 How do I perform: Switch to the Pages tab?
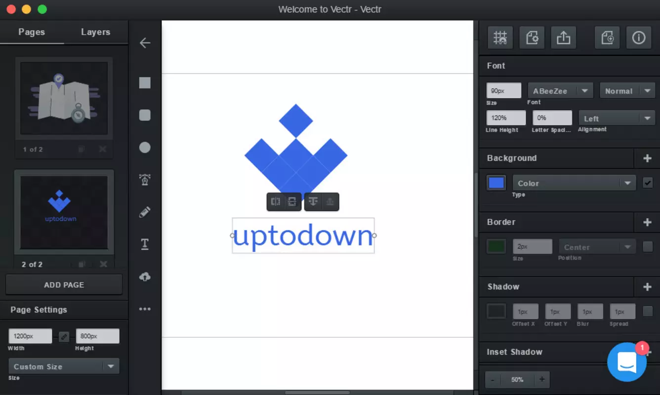pyautogui.click(x=32, y=32)
